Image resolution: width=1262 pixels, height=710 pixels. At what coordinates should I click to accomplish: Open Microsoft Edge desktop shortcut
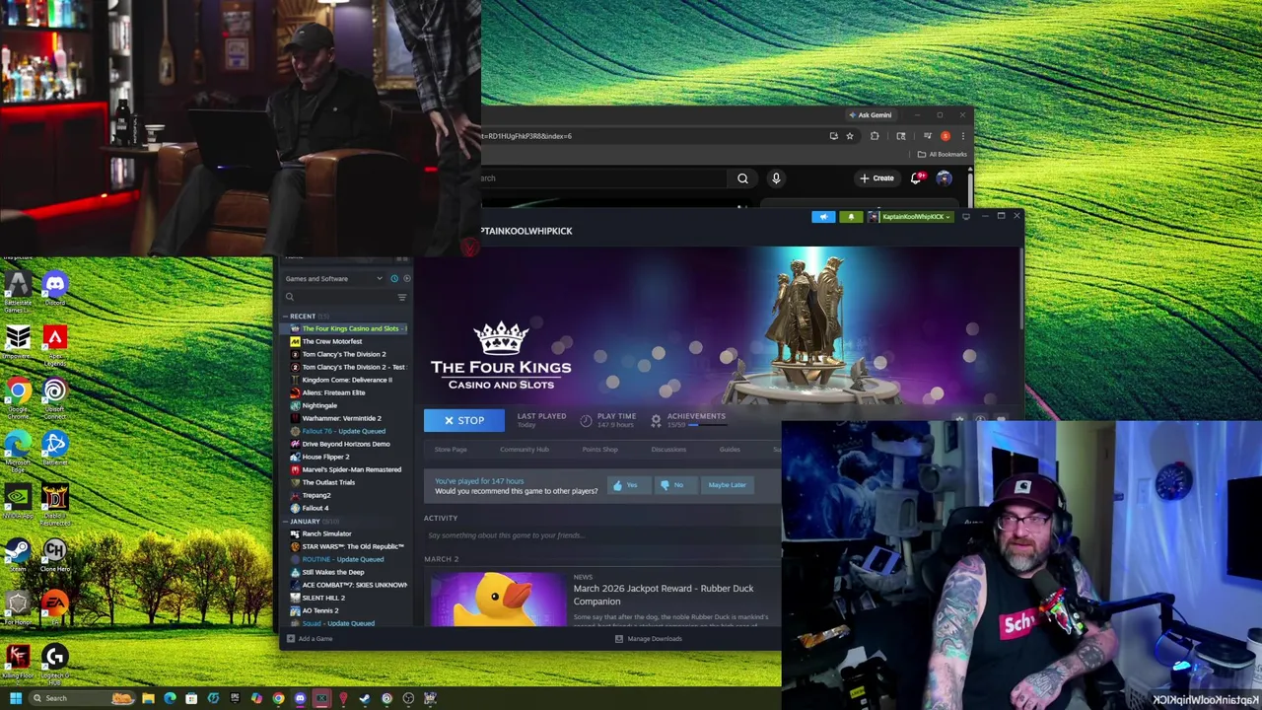pyautogui.click(x=17, y=450)
